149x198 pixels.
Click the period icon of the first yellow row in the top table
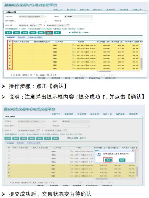point(73,45)
